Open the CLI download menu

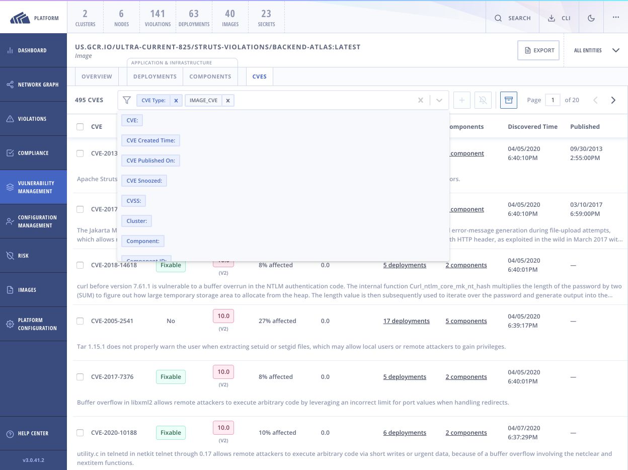pos(559,18)
